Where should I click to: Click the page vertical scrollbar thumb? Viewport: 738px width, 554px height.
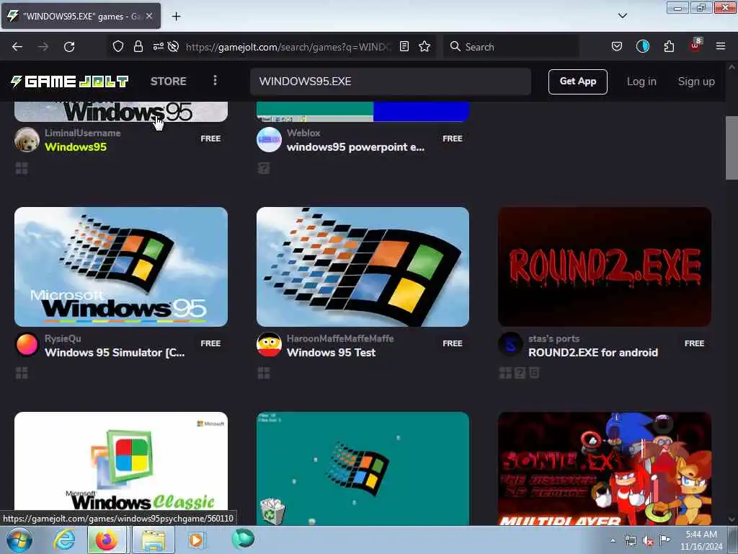732,147
